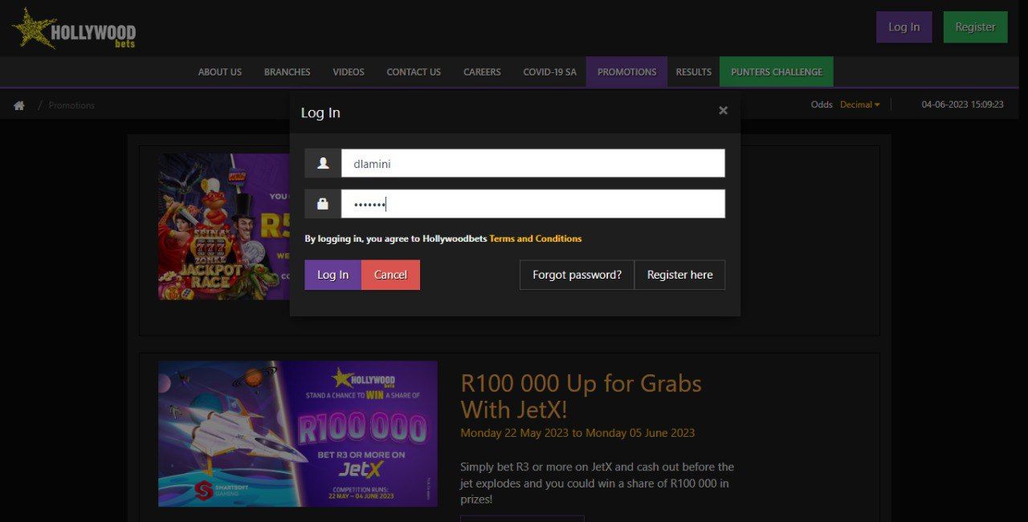Viewport: 1028px width, 522px height.
Task: Open the JetX R100 000 promotion banner
Action: [x=298, y=434]
